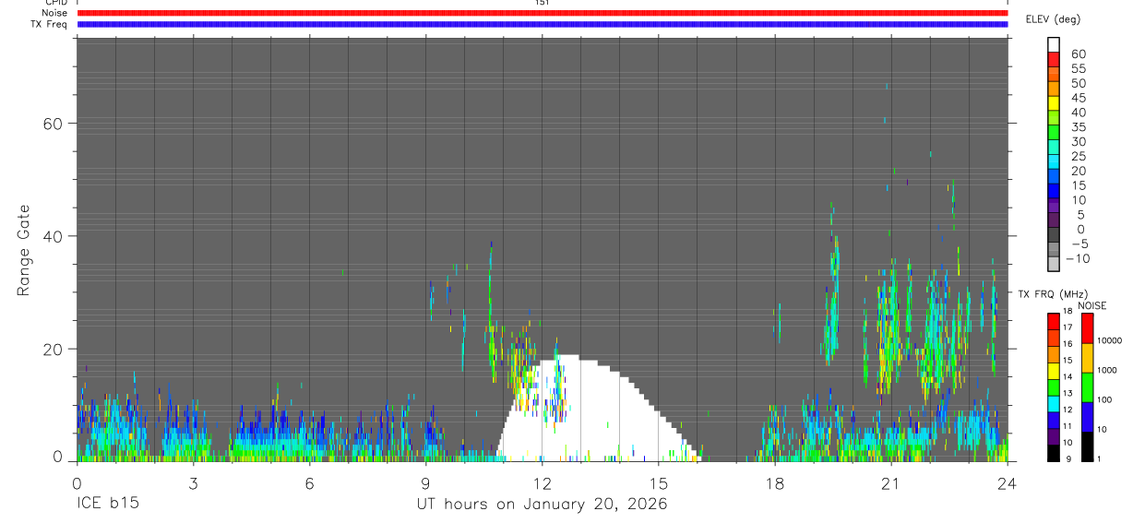
Task: Click the "NOISE" legend title above its colorbar
Action: [x=1092, y=305]
